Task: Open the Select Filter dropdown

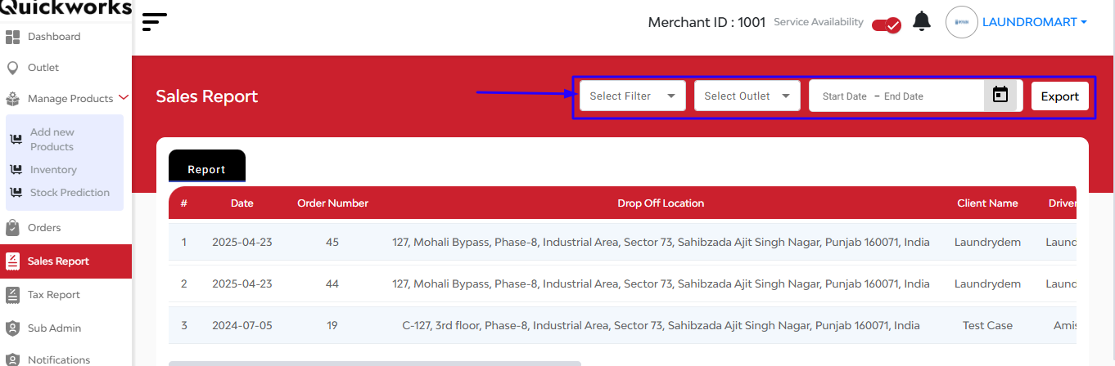Action: click(633, 96)
